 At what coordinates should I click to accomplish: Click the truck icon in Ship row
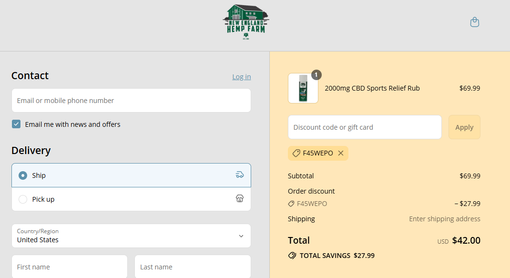240,175
